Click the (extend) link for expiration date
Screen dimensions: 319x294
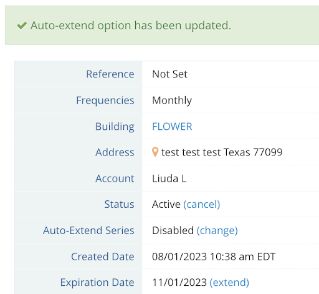229,282
